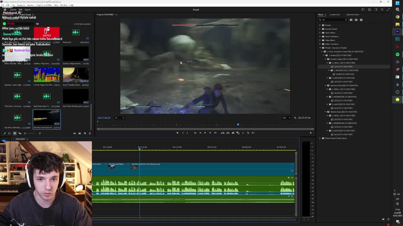
Task: Click the current timecode 00:17:44:38
Action: point(104,118)
